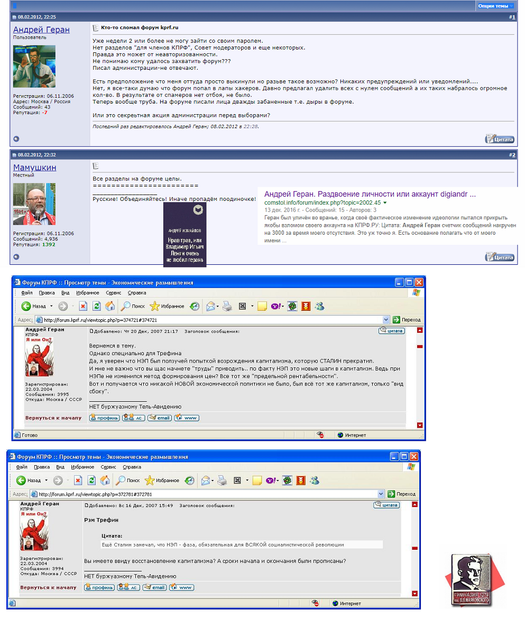Click the профиль button in the 20 Дек post window
Viewport: 525px width, 628px height.
pyautogui.click(x=105, y=418)
